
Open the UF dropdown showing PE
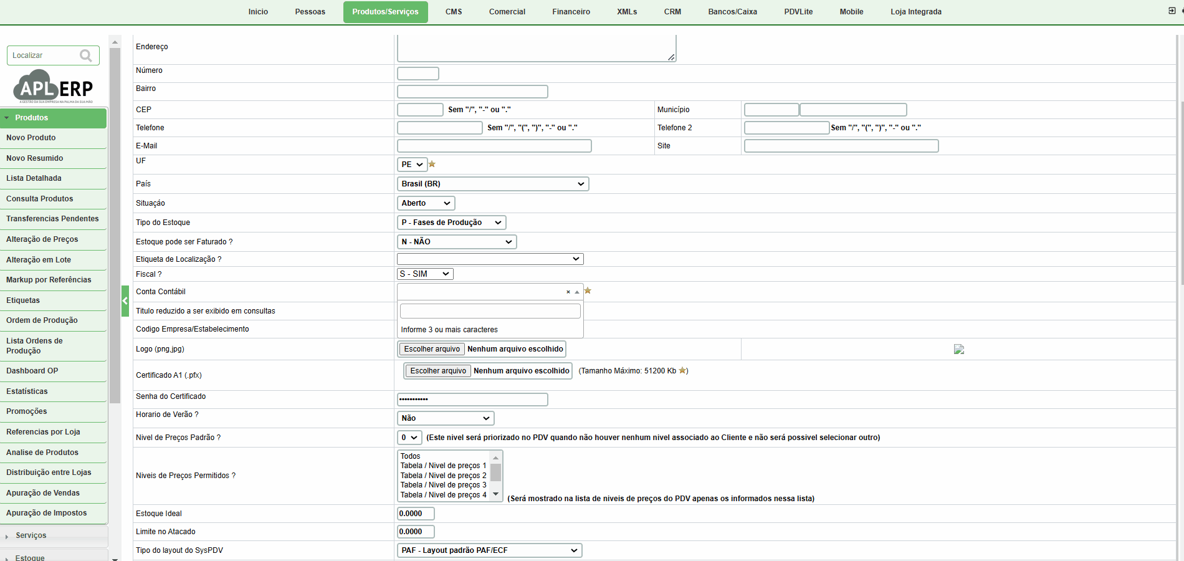pos(413,165)
